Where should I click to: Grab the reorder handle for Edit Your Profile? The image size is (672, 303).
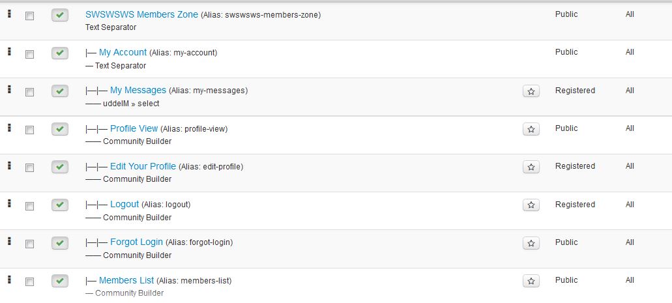click(9, 165)
